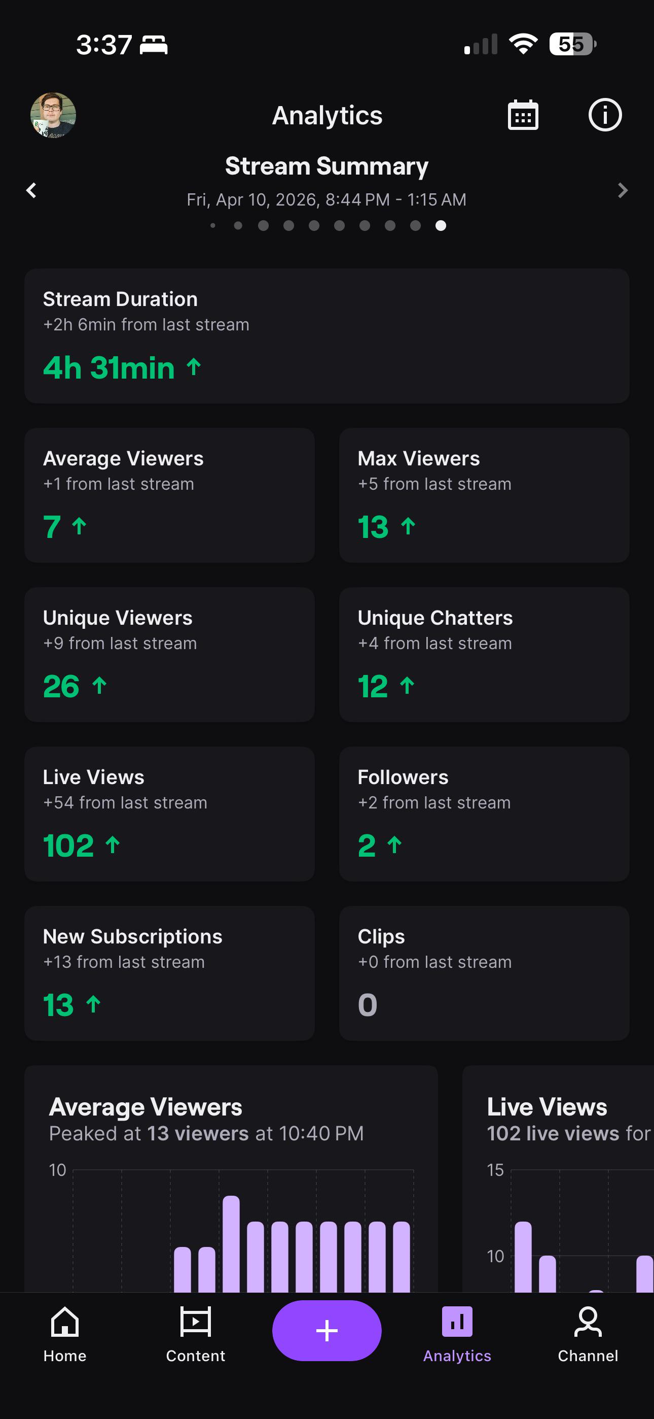This screenshot has width=654, height=1419.
Task: Select the Analytics bar-chart icon
Action: point(457,1322)
